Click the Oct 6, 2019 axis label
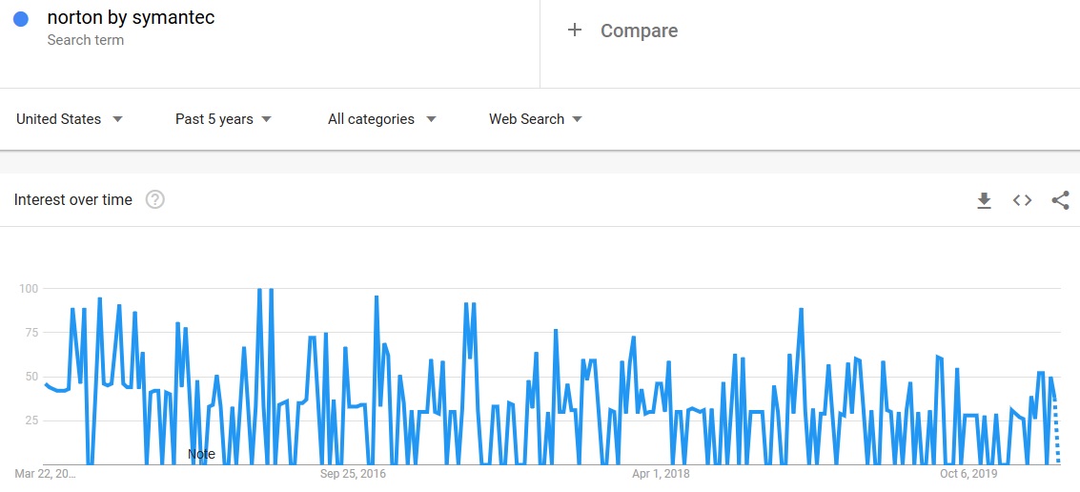Screen dimensions: 1080x492 tap(968, 474)
